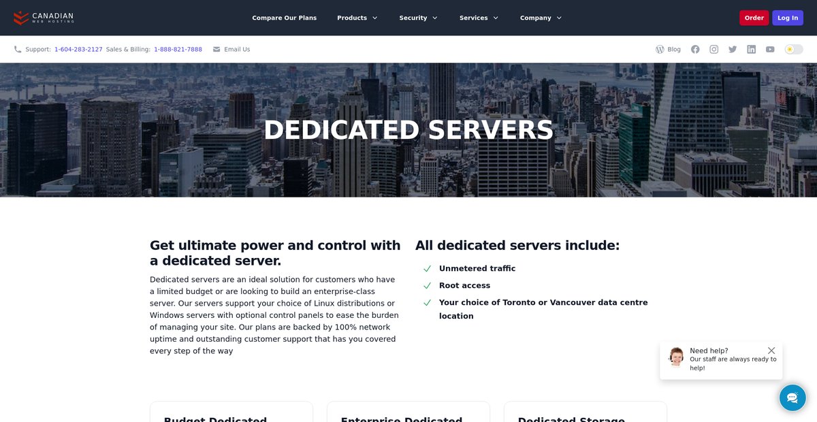Toggle the light/dark mode switch
Screen dimensions: 817x422
794,49
